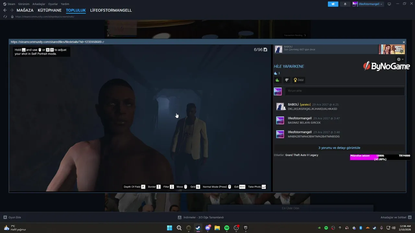Open the Arkadaşlar menu
The width and height of the screenshot is (415, 233).
(x=39, y=4)
